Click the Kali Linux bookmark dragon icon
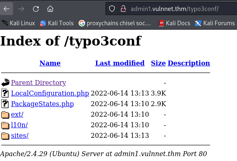The height and width of the screenshot is (161, 237). click(x=5, y=23)
